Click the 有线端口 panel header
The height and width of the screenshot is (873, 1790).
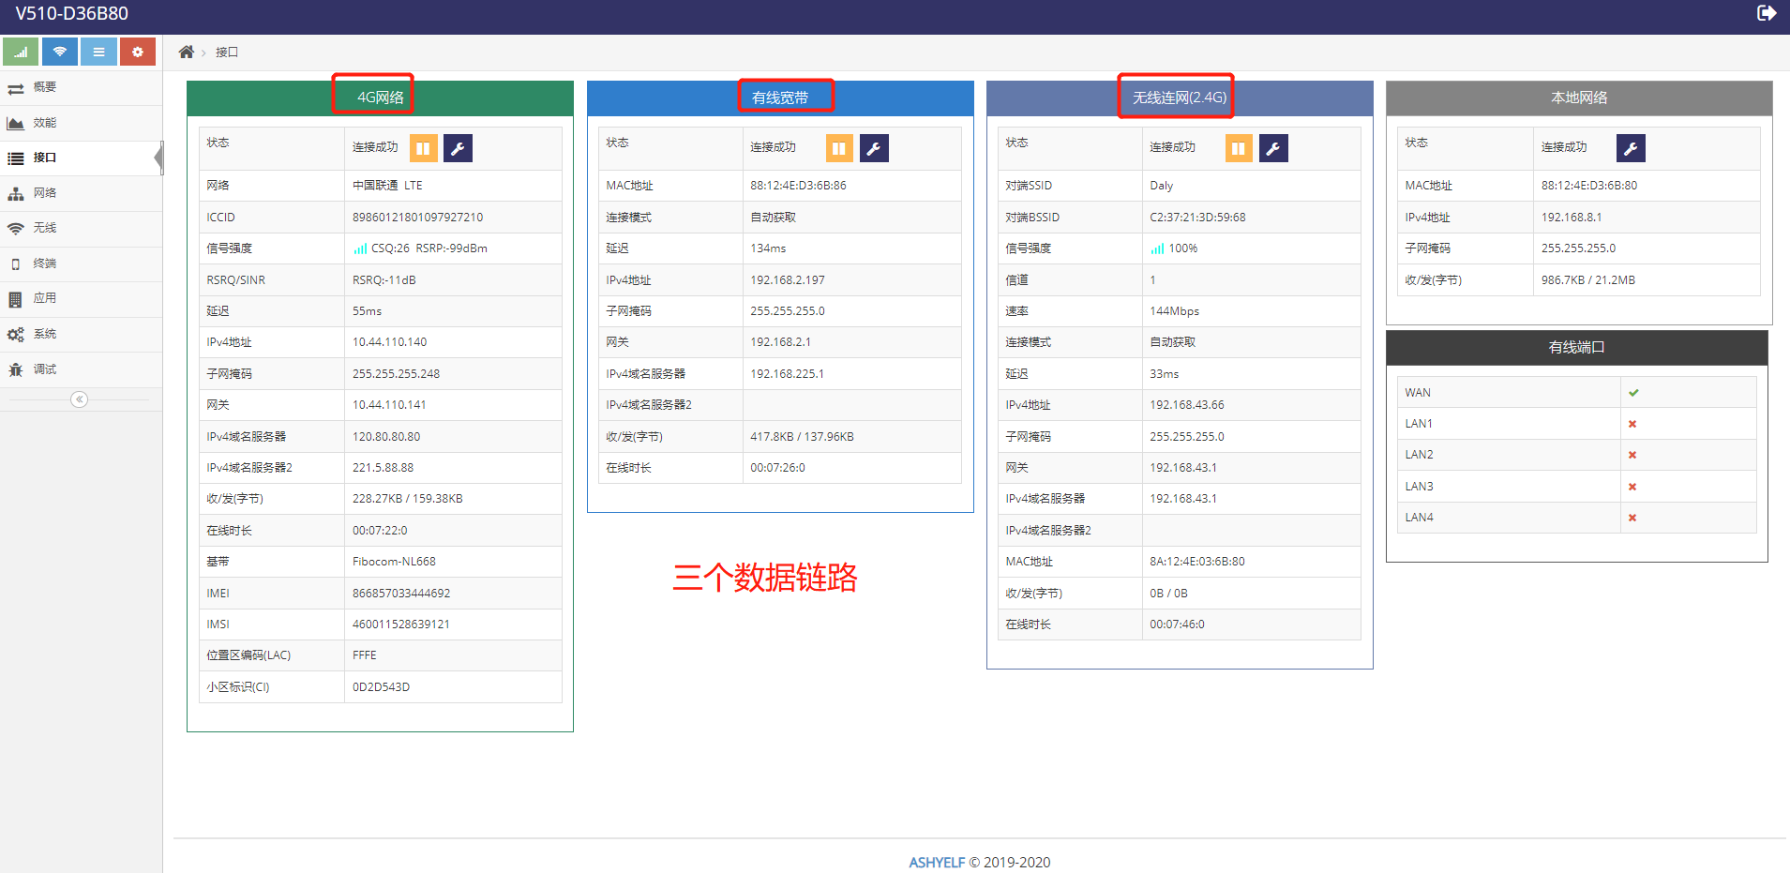pos(1576,348)
